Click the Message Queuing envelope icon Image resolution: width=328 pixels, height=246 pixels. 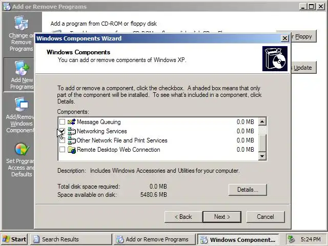tap(72, 122)
